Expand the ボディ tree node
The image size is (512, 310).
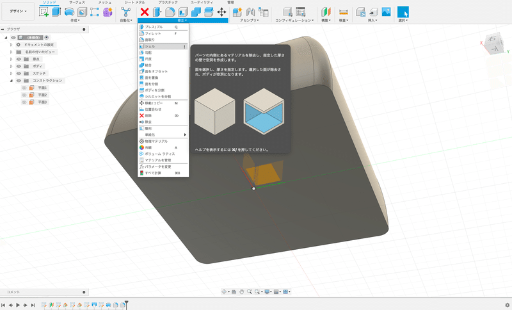[11, 67]
